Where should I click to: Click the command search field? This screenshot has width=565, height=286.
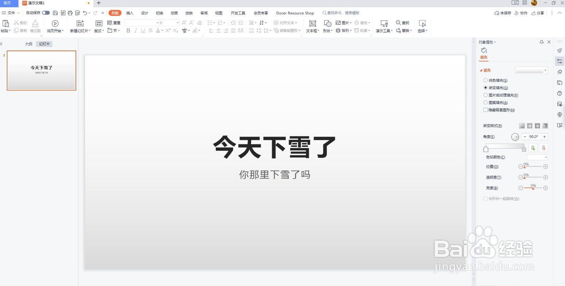pos(341,13)
